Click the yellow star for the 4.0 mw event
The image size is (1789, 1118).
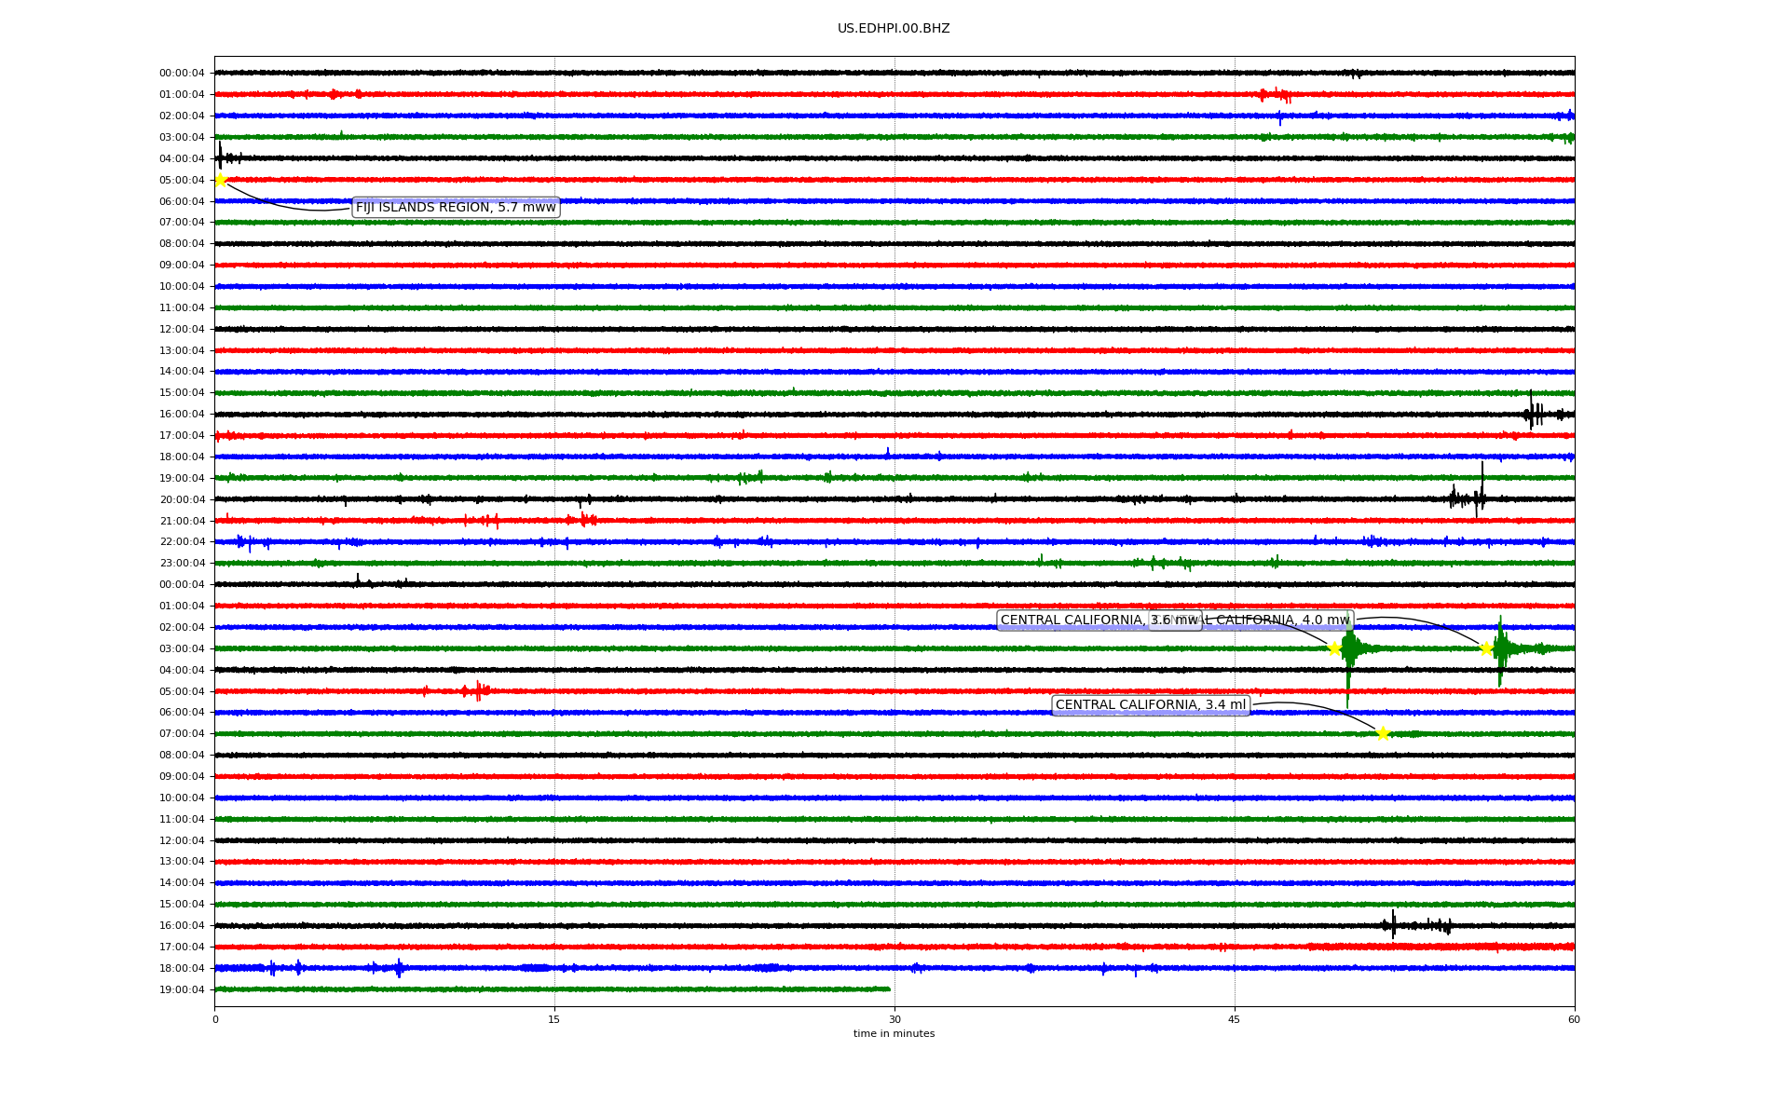tap(1486, 648)
